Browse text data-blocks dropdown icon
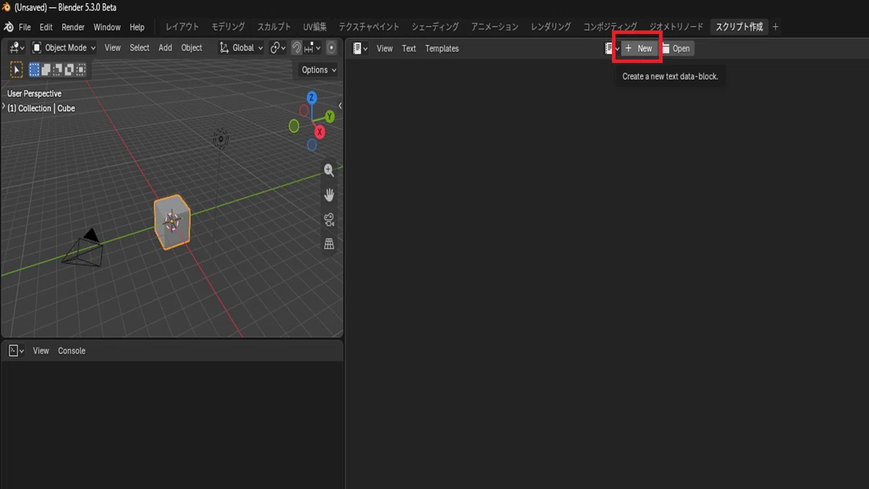Viewport: 869px width, 489px height. (612, 49)
